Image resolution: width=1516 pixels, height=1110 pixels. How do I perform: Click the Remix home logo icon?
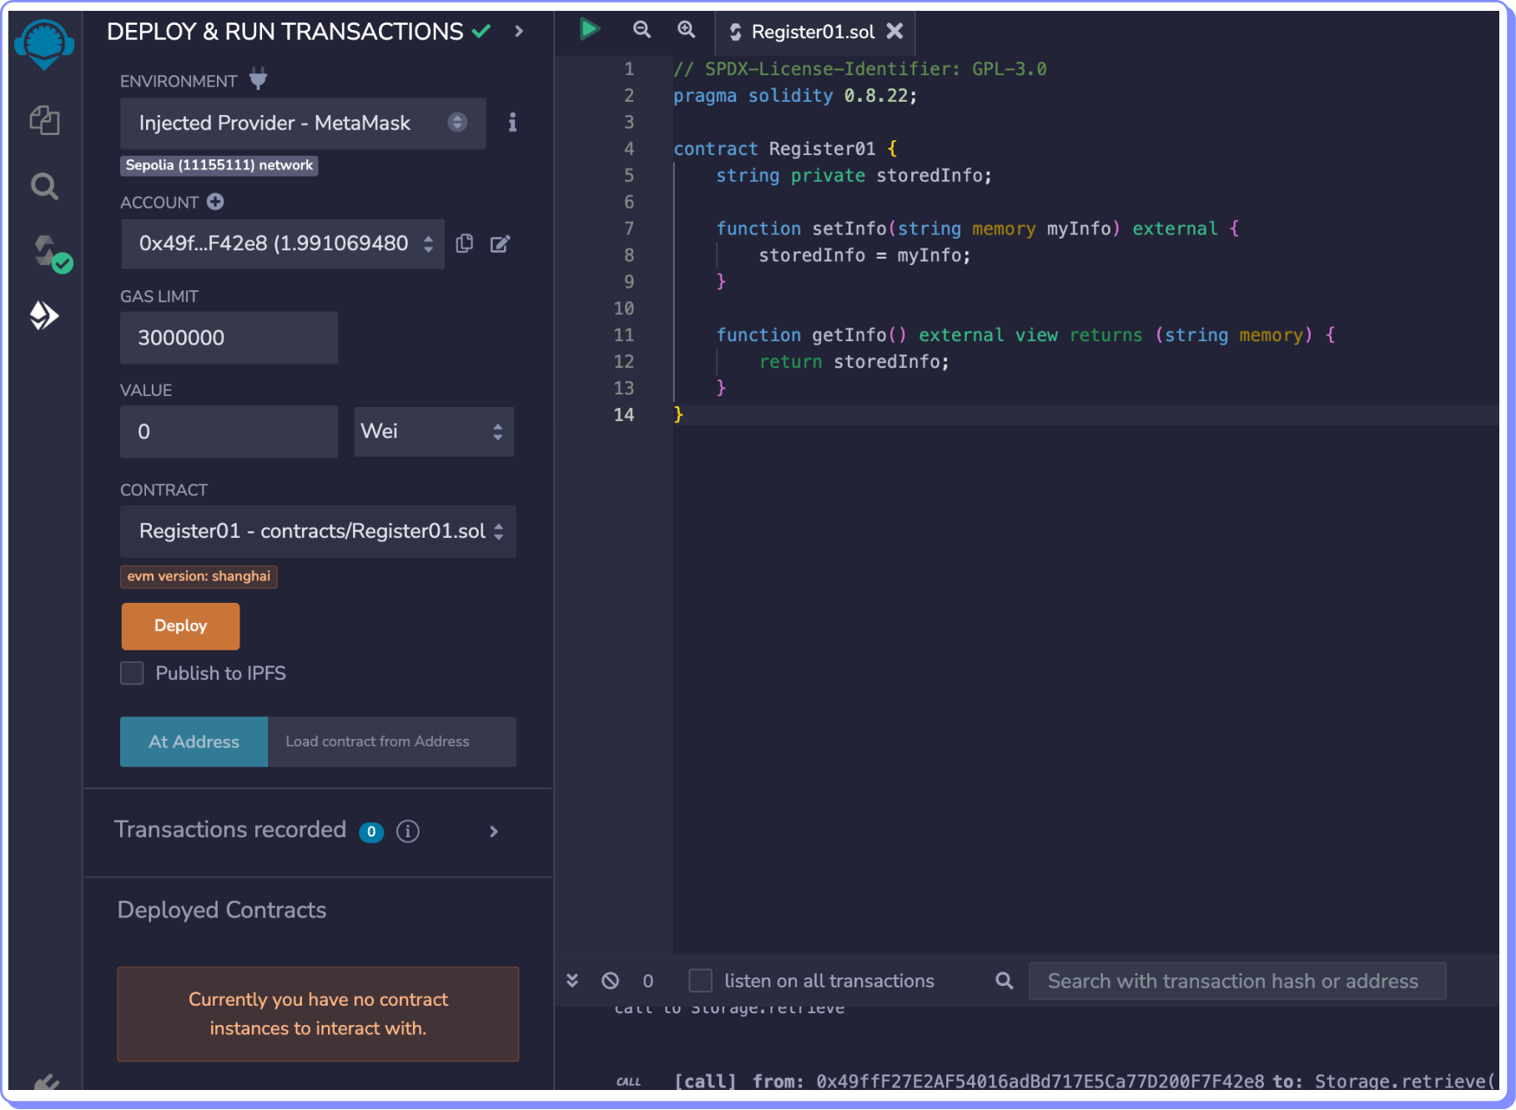[x=44, y=43]
